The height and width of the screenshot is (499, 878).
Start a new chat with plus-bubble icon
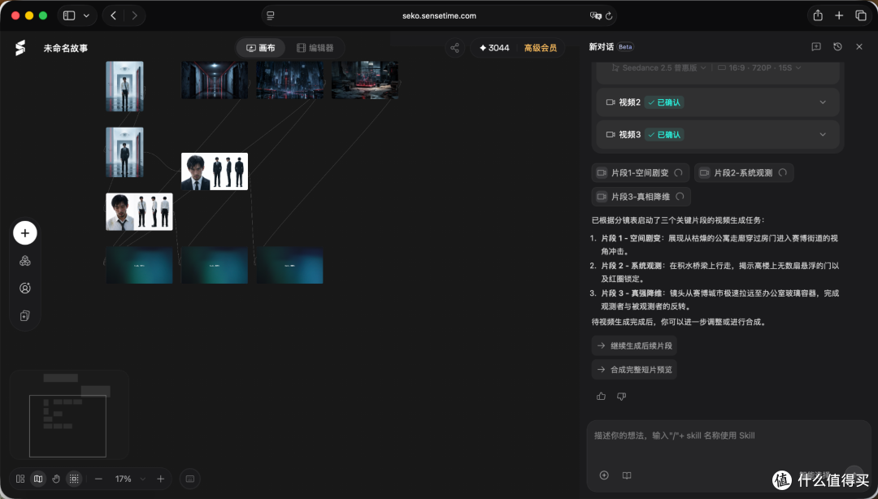pyautogui.click(x=816, y=47)
